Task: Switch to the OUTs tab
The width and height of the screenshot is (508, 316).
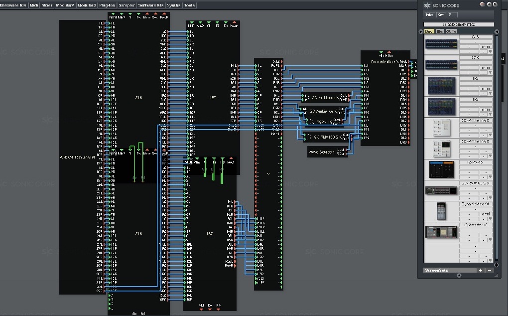Action: pos(451,31)
